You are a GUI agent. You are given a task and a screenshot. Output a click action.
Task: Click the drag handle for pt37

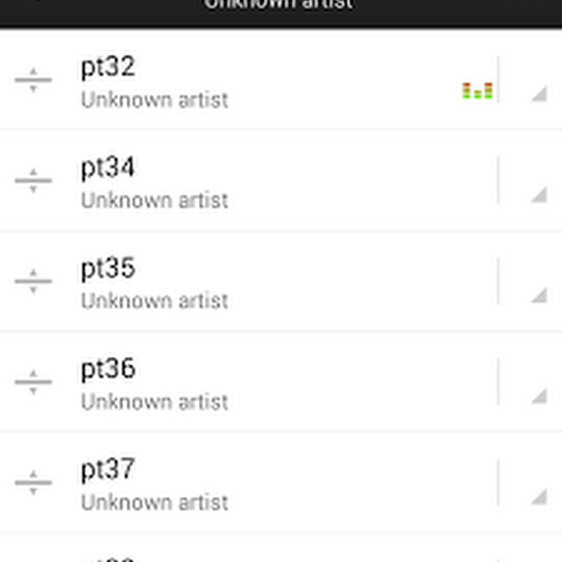click(33, 482)
